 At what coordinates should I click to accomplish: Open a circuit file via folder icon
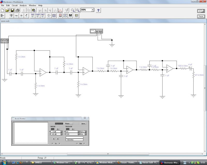pyautogui.click(x=8, y=10)
